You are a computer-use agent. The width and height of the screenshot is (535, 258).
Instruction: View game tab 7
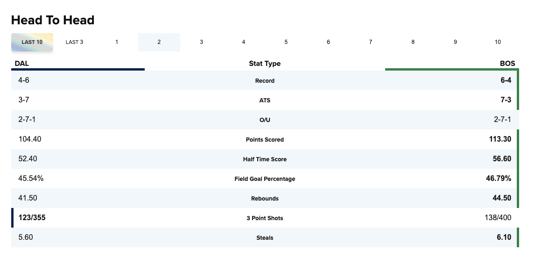(x=371, y=42)
